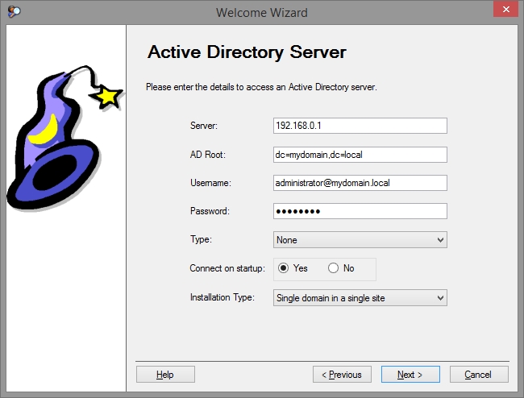Close the Welcome Wizard window

click(x=505, y=9)
